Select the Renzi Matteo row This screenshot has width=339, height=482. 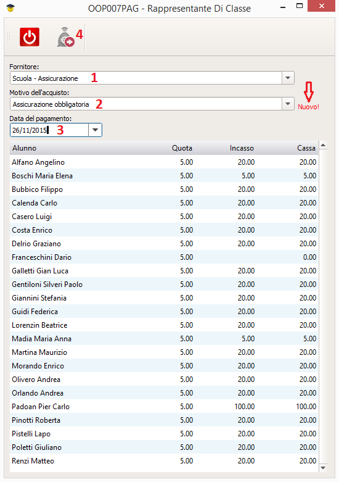coord(164,461)
